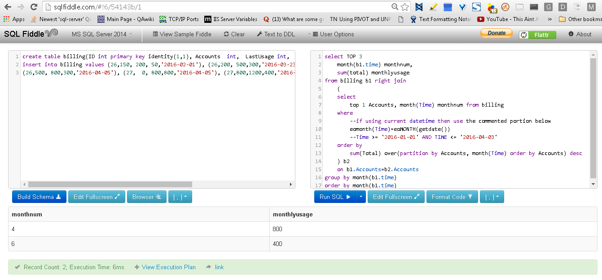Click the yellow Donate button

pos(496,33)
